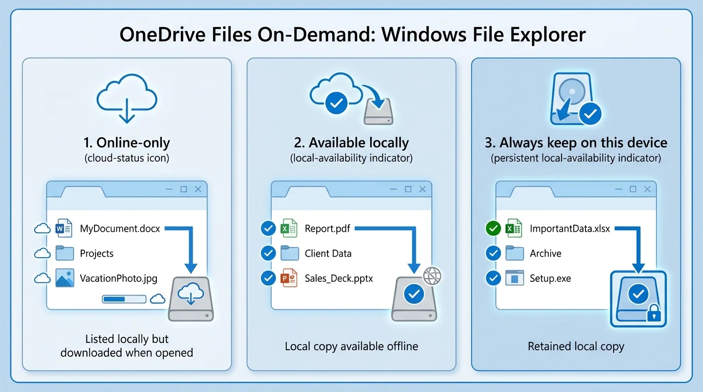Image resolution: width=703 pixels, height=392 pixels.
Task: Click the Client Data folder icon
Action: (x=290, y=253)
